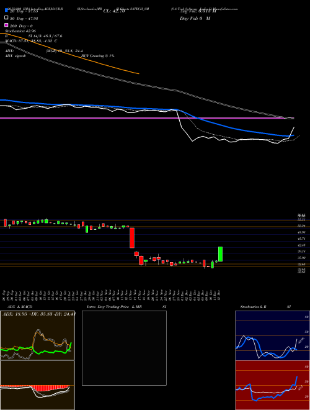This screenshot has width=310, height=410.
Task: Click the 'CL: 42.70' closing price label
Action: 114,11
